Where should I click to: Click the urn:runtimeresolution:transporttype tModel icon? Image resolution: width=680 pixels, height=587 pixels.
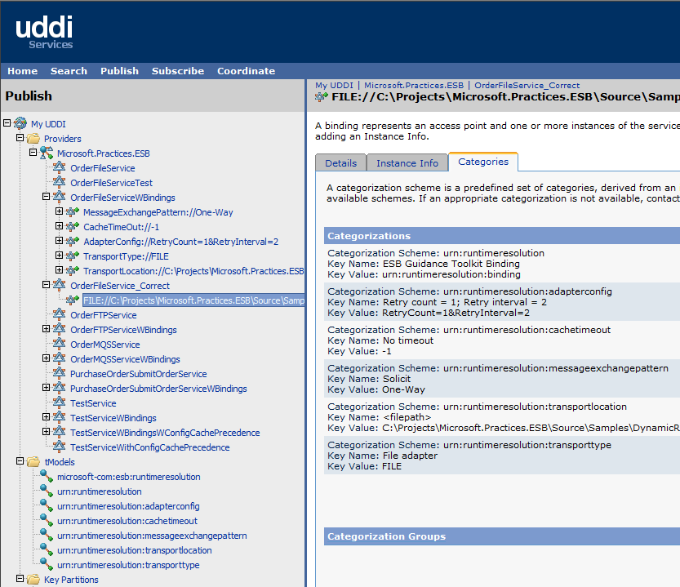point(47,564)
